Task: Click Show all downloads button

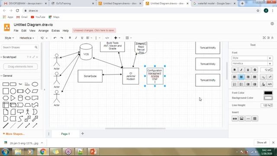Action: click(261, 143)
